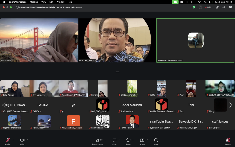Select W@Y participant thumbnail
The height and width of the screenshot is (147, 235).
coord(162,89)
